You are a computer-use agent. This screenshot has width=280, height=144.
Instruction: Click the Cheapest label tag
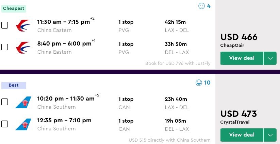pyautogui.click(x=14, y=8)
